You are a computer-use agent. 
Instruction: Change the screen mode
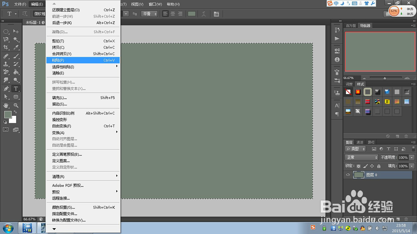tap(16, 129)
